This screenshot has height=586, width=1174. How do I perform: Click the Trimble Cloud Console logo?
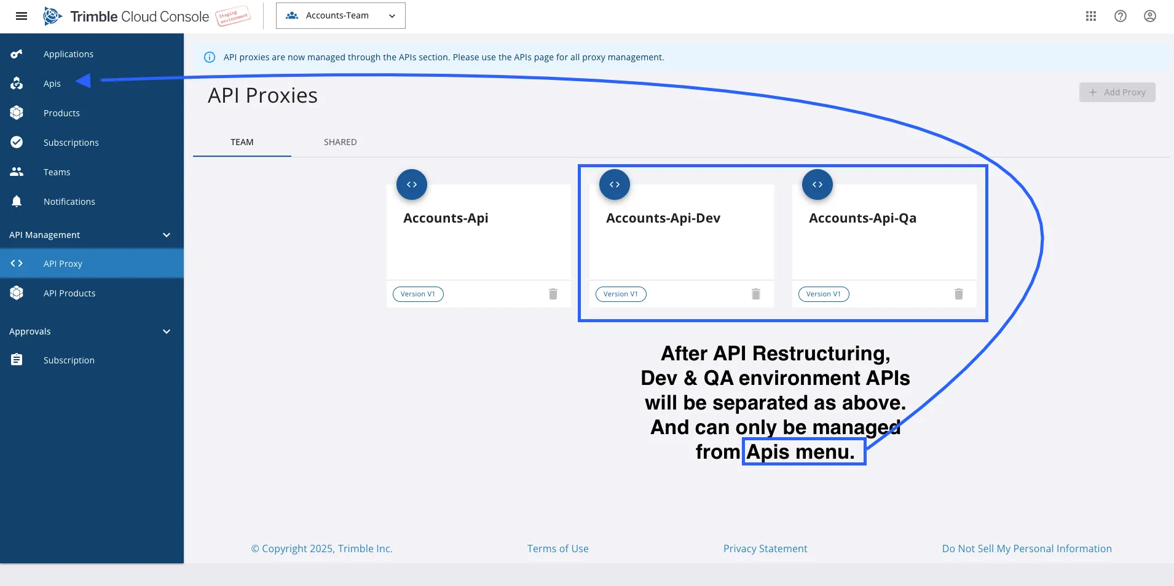[x=126, y=16]
